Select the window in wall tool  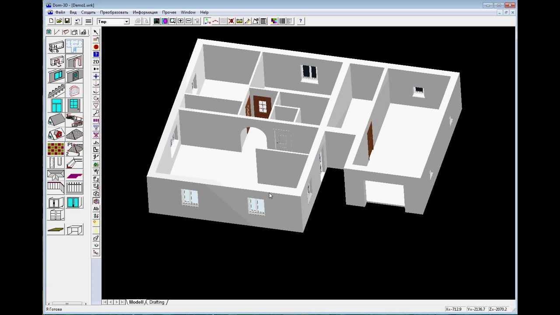(56, 77)
